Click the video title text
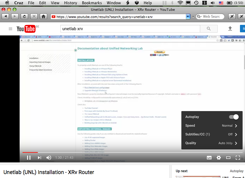The image size is (245, 178). (x=49, y=172)
